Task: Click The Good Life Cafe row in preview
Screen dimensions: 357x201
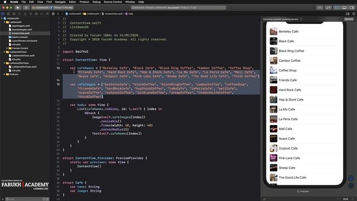Action: coord(305,178)
